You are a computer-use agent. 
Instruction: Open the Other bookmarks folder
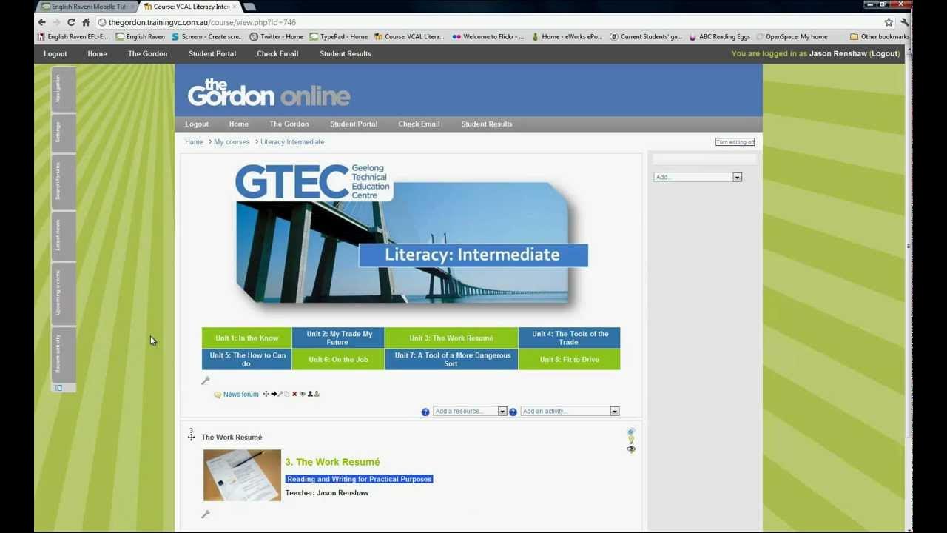(x=880, y=36)
